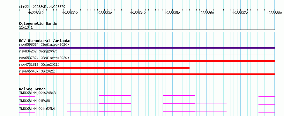Click the red nsv6060437 variant bar
The width and height of the screenshot is (284, 116).
click(147, 74)
